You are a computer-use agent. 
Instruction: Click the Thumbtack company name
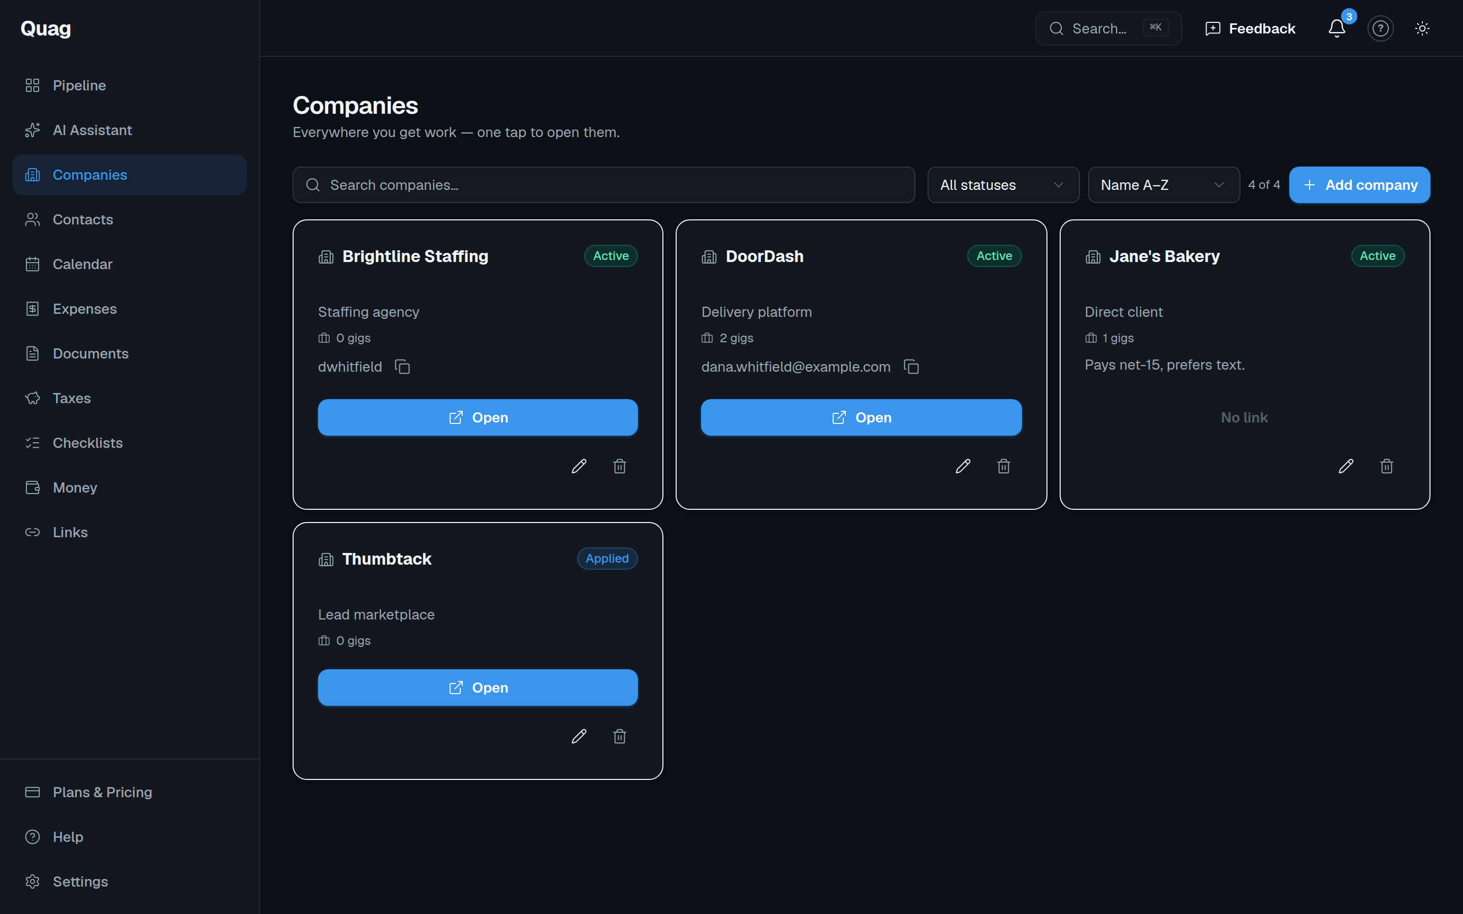pyautogui.click(x=387, y=559)
